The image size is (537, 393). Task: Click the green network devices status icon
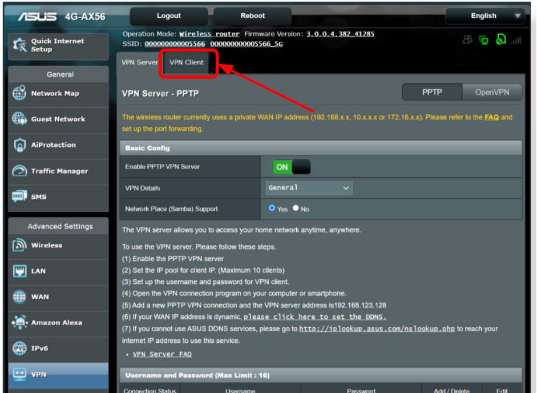point(483,40)
